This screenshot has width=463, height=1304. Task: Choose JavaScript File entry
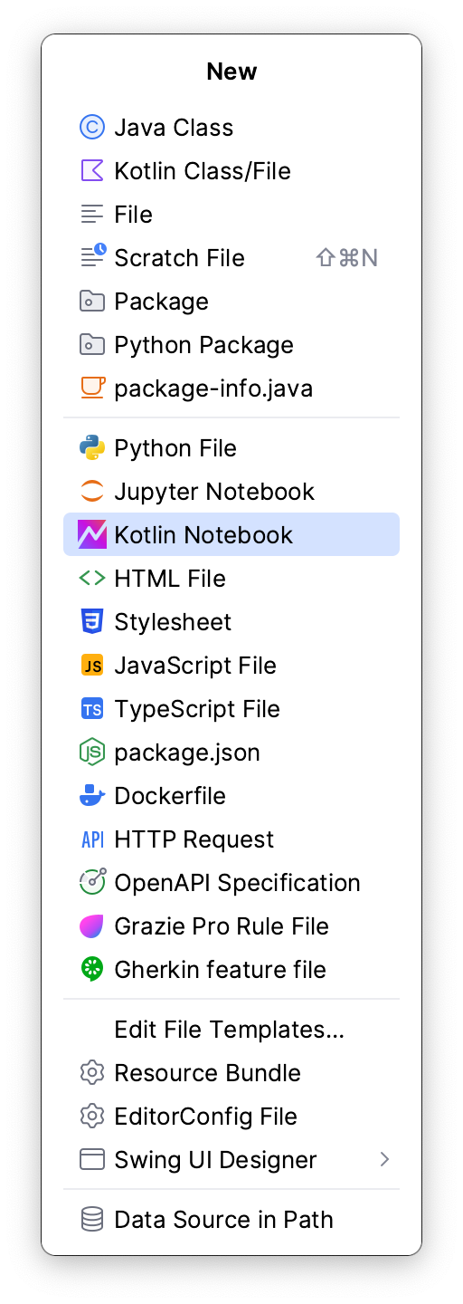pyautogui.click(x=231, y=666)
